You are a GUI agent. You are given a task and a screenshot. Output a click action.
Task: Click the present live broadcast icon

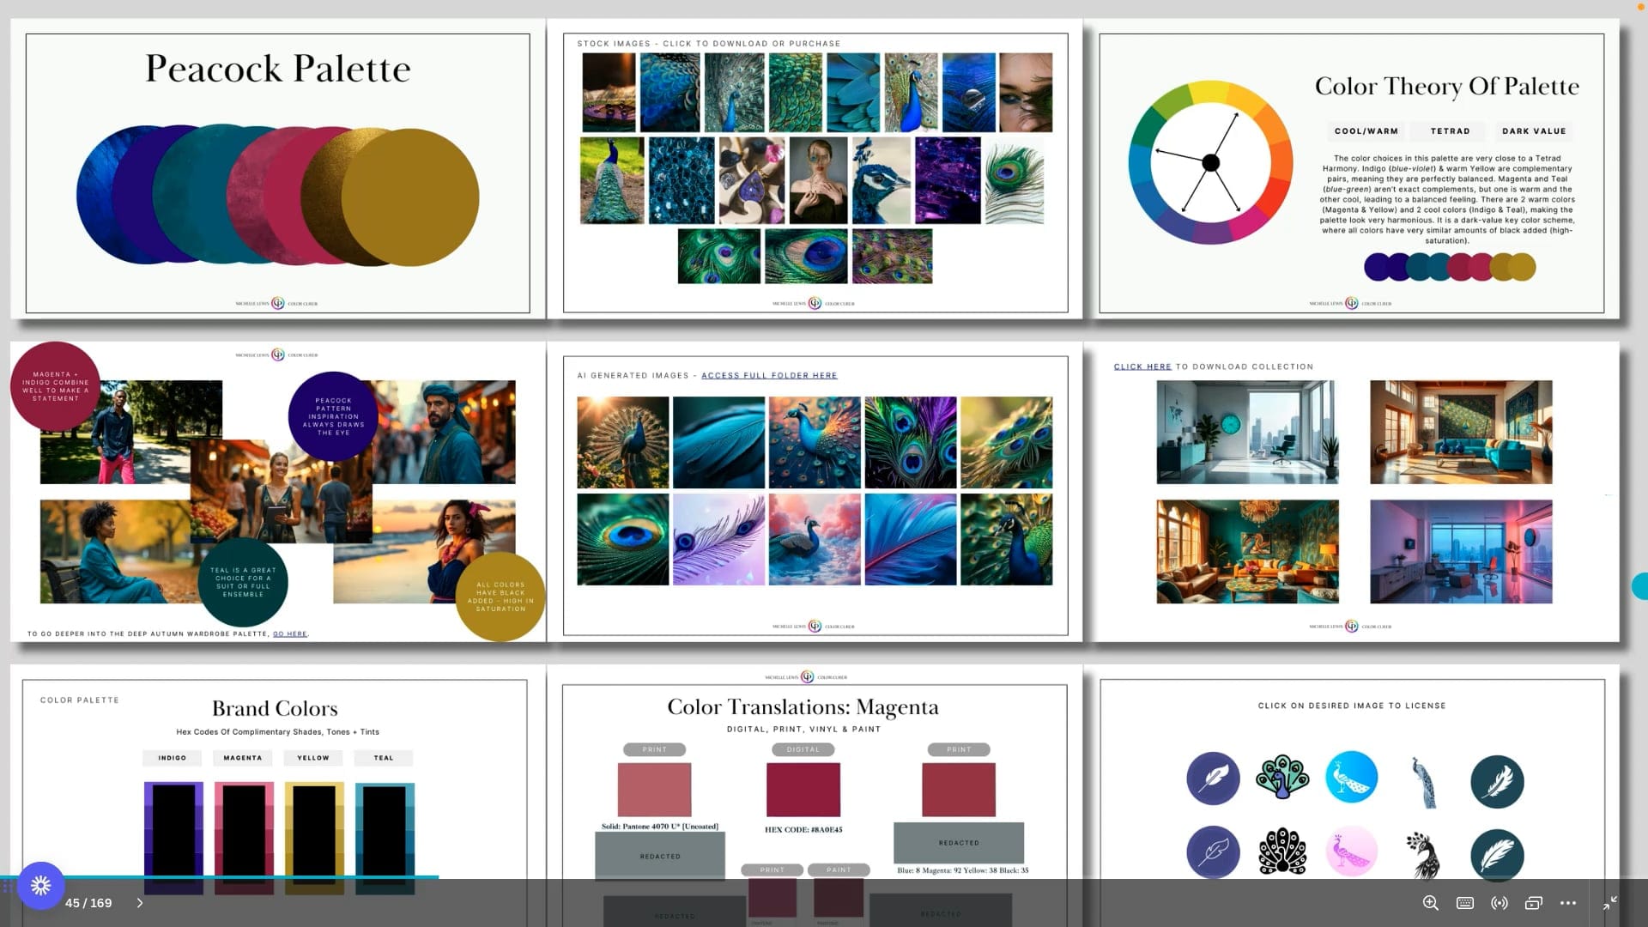(x=1500, y=903)
